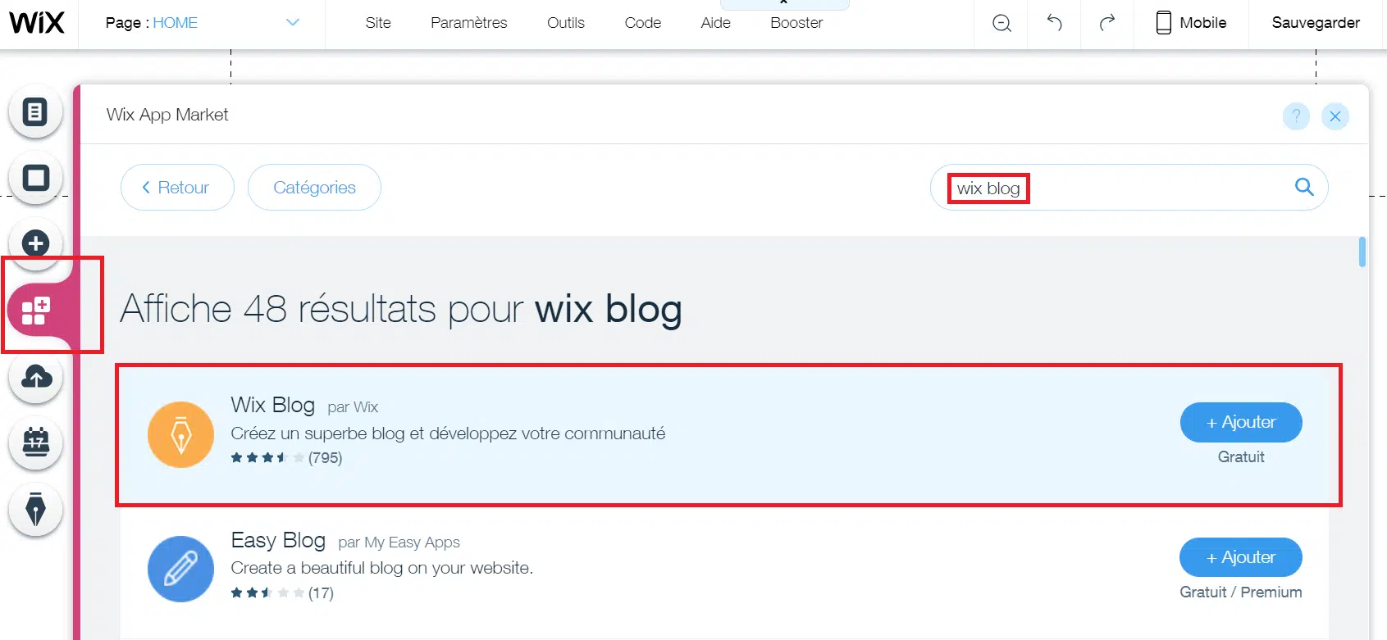Click the Easy Blog blue pencil icon

180,569
